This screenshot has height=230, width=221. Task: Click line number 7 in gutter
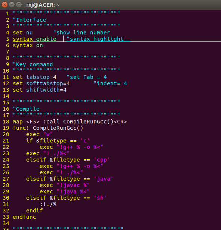pyautogui.click(x=7, y=52)
